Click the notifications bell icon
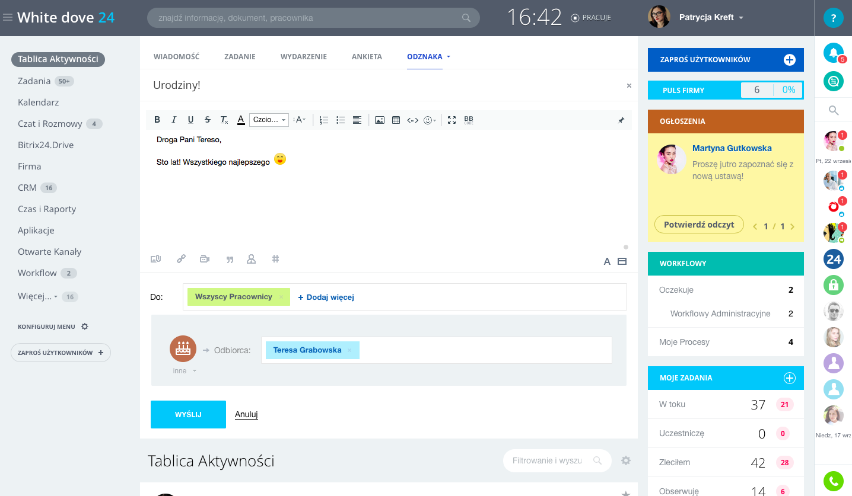The image size is (852, 496). (x=833, y=53)
